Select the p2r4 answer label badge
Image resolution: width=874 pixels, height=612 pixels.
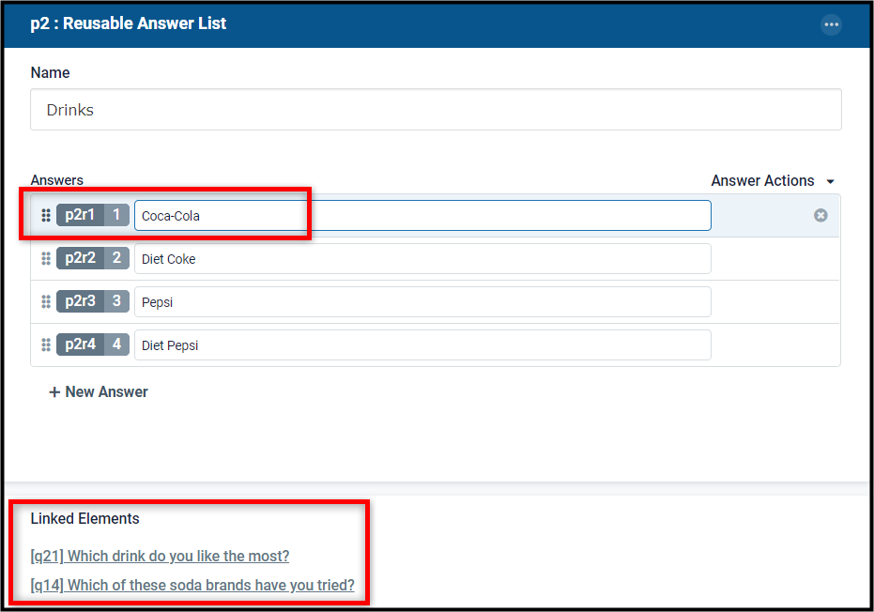(81, 344)
